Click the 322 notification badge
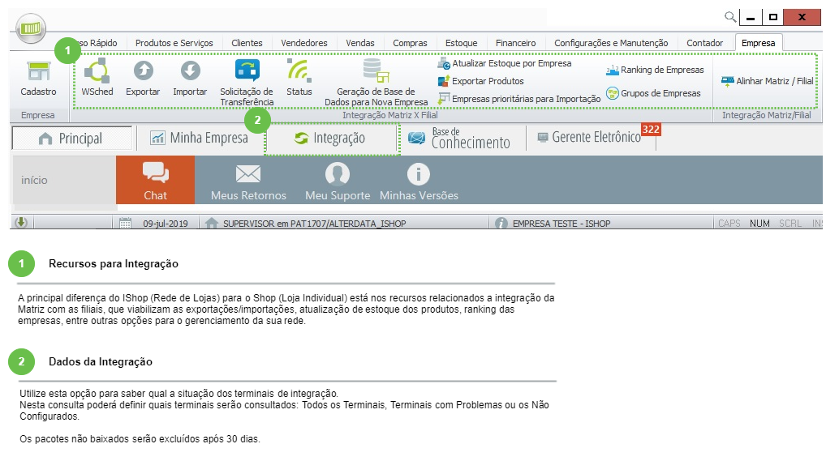This screenshot has width=839, height=461. 651,130
